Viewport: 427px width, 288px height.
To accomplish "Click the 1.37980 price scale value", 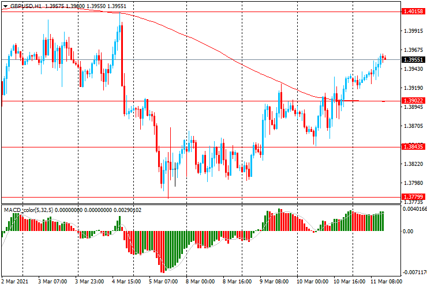I will tap(414, 183).
